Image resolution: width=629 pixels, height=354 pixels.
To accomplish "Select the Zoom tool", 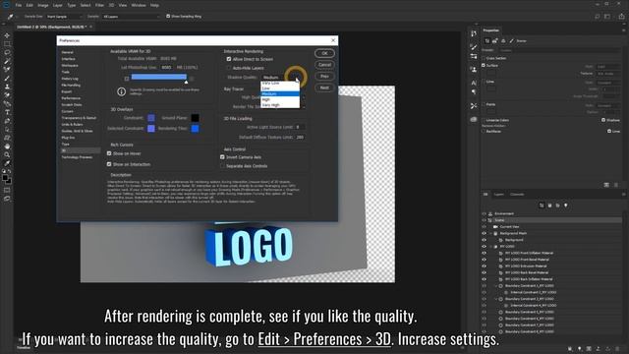I will 7,154.
